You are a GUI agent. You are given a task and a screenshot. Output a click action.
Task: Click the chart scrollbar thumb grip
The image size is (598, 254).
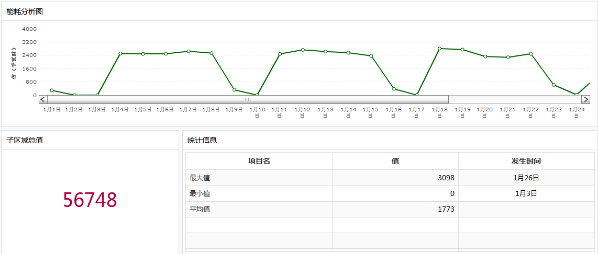pyautogui.click(x=248, y=99)
